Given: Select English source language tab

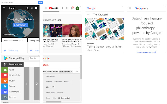Looking at the screenshot, I should coord(49,71).
